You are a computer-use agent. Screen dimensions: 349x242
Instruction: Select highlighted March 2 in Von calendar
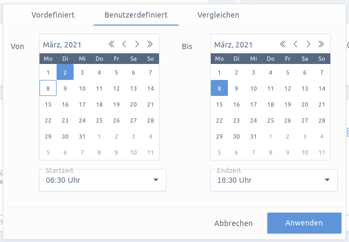[x=65, y=72]
